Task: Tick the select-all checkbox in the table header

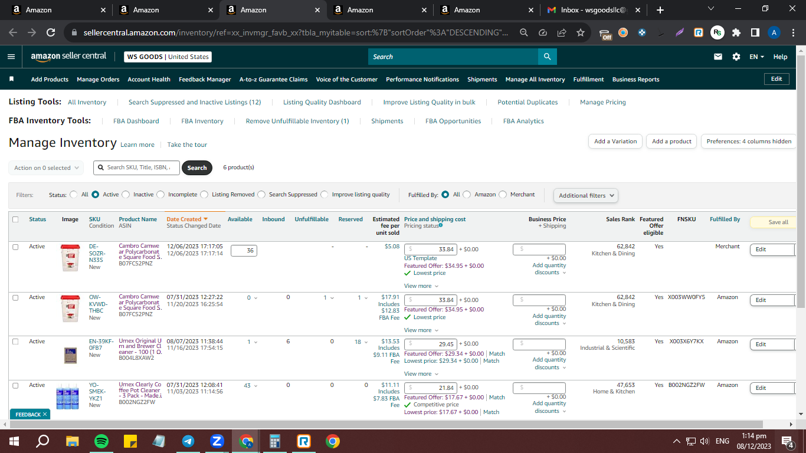Action: pyautogui.click(x=15, y=219)
